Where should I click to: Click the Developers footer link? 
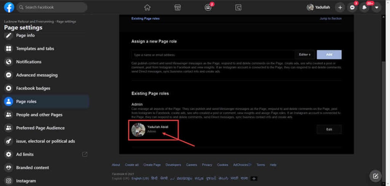(173, 165)
